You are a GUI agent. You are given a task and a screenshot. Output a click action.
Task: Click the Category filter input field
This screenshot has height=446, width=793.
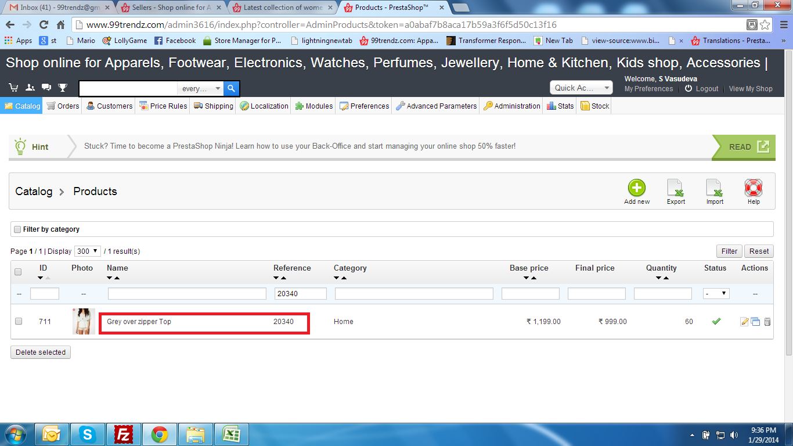[414, 294]
